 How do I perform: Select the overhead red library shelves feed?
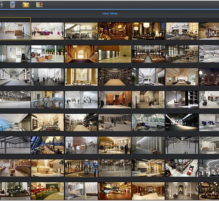click(182, 168)
